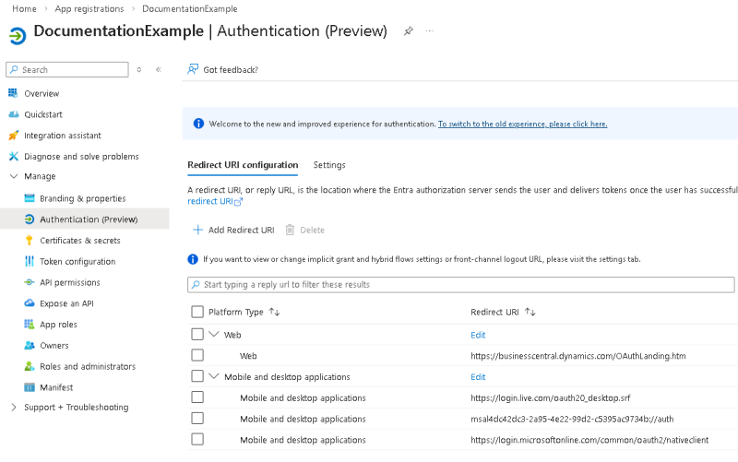This screenshot has height=462, width=738.
Task: Click the Token configuration bars icon
Action: click(30, 261)
